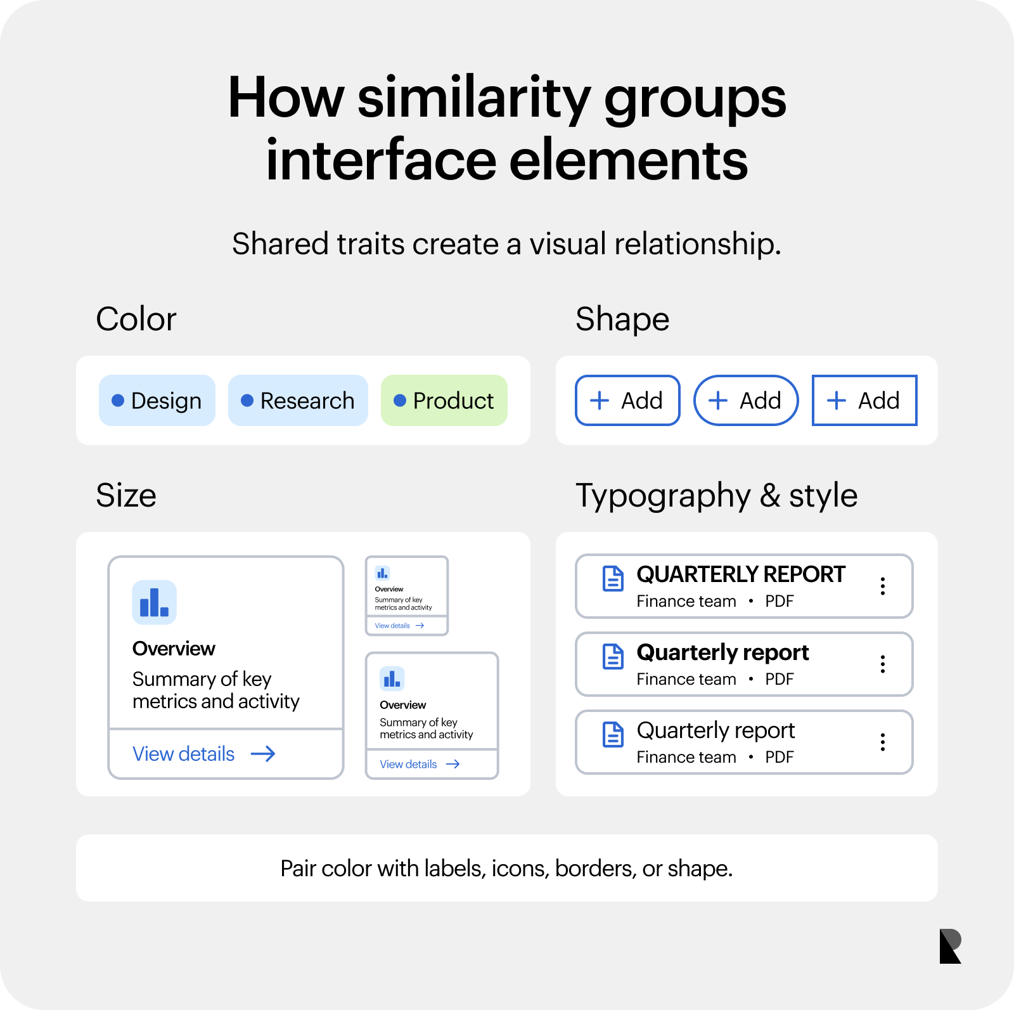This screenshot has width=1014, height=1010.
Task: Click the rounded-corner Add button
Action: coord(627,400)
